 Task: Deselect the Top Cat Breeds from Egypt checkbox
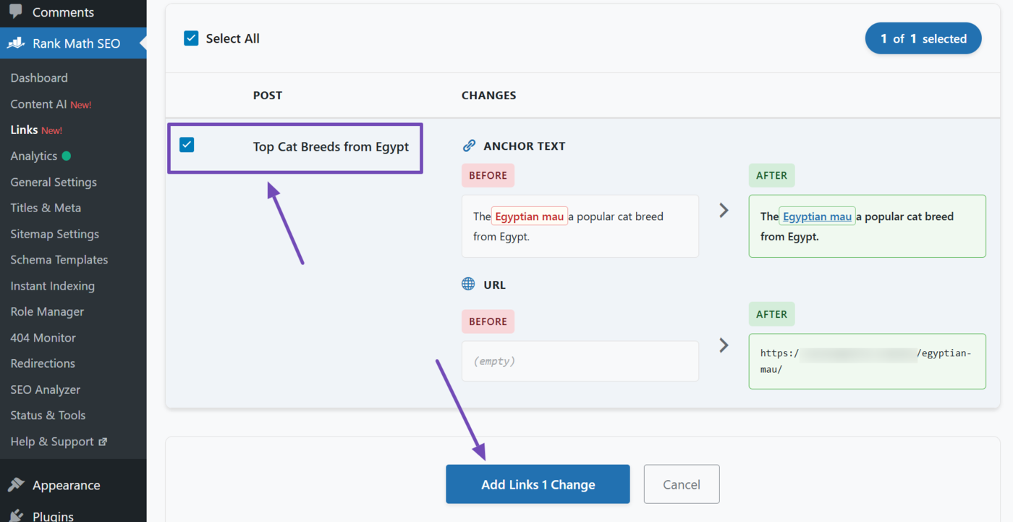coord(187,144)
